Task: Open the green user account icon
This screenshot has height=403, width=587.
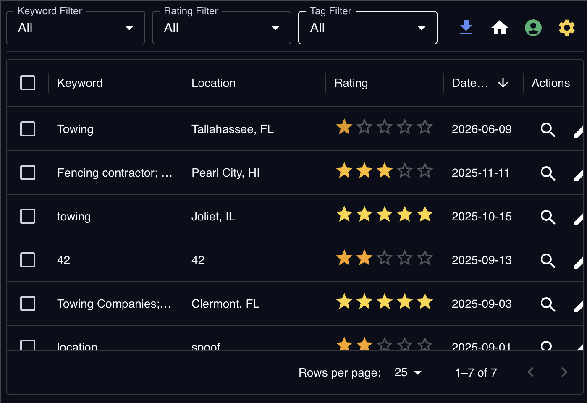Action: [x=533, y=28]
